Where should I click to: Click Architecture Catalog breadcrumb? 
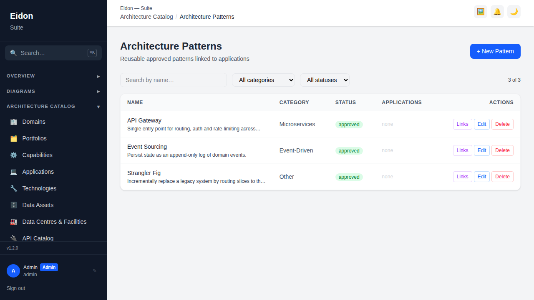[x=146, y=17]
